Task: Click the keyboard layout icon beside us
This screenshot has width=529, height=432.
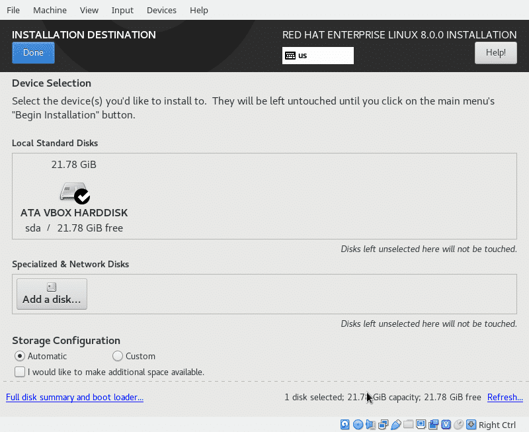Action: (290, 56)
